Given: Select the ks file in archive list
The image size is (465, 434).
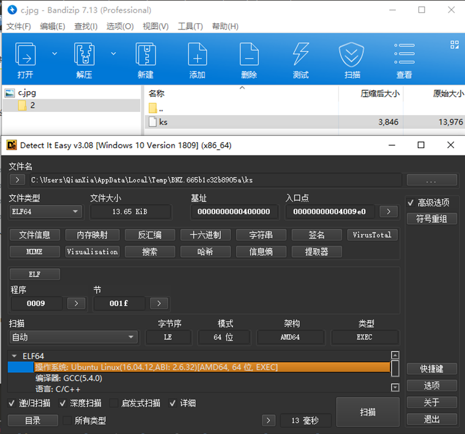Looking at the screenshot, I should pos(163,122).
